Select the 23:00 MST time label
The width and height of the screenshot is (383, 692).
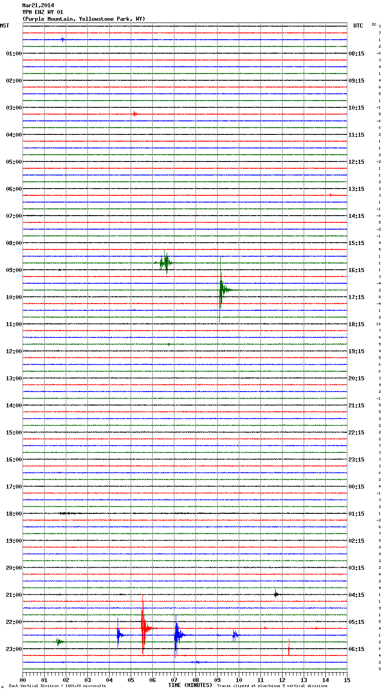(14, 649)
